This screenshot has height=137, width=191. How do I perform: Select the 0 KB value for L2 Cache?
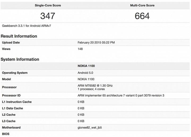click(x=81, y=115)
